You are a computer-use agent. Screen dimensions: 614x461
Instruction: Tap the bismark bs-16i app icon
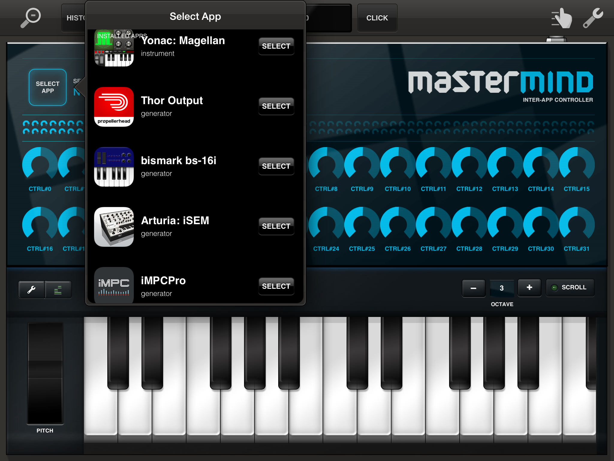point(114,167)
